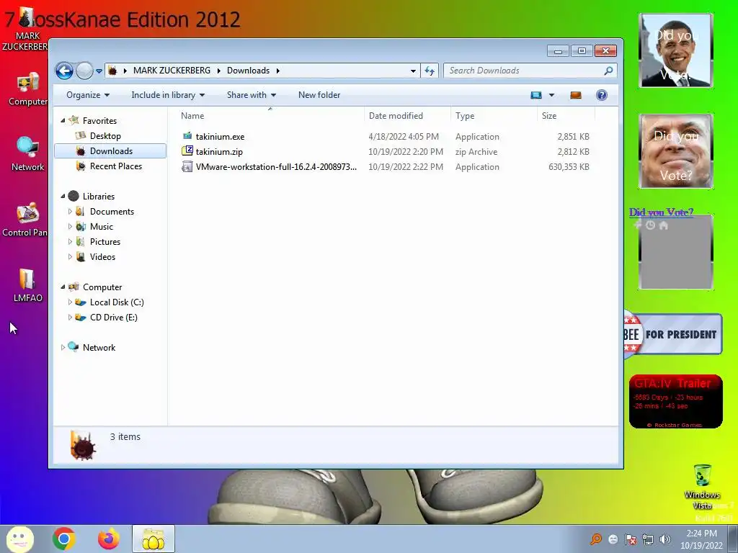This screenshot has height=553, width=738.
Task: Select Recent Places in Favorites
Action: [x=116, y=166]
